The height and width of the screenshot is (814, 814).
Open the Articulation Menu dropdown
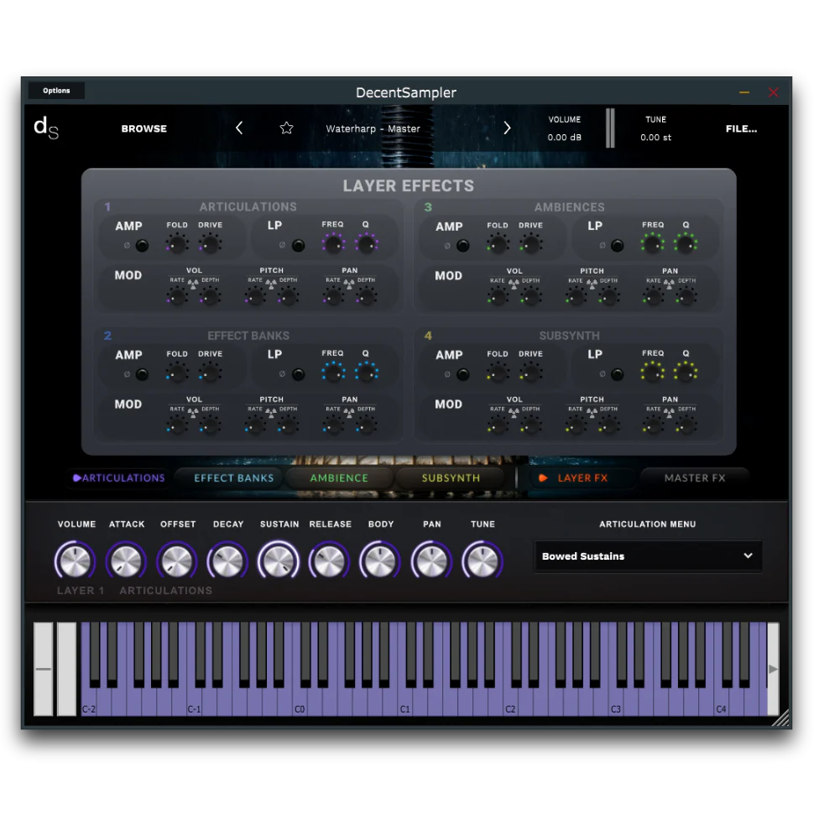648,556
